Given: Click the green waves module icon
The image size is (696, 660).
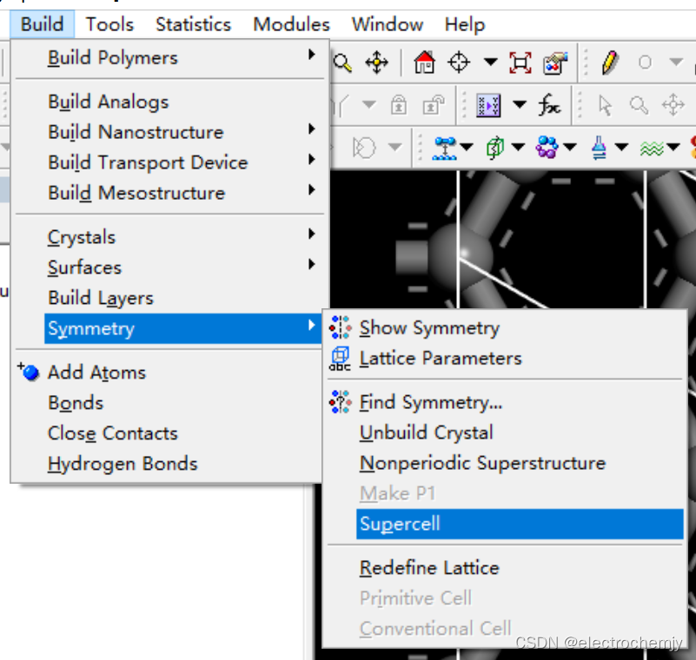Looking at the screenshot, I should (652, 148).
